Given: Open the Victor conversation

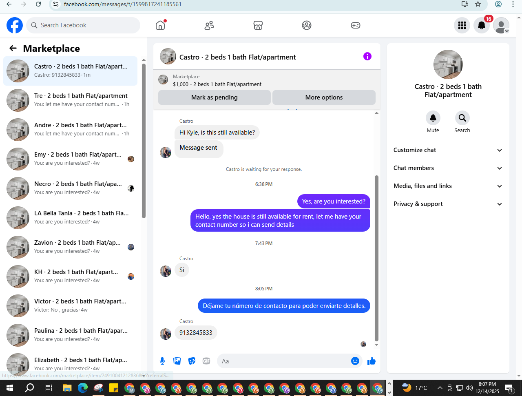Looking at the screenshot, I should coord(71,306).
